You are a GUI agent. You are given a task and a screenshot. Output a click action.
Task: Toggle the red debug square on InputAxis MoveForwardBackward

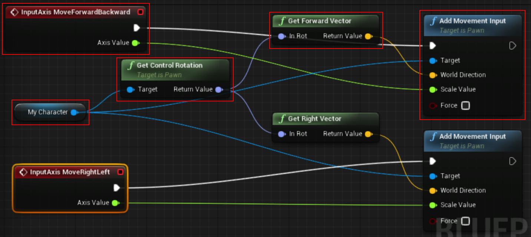pos(140,11)
